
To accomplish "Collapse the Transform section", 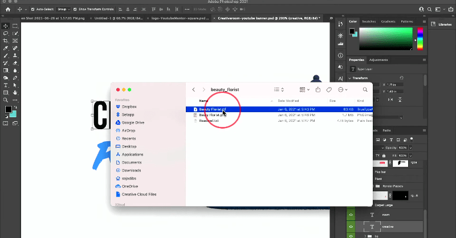I will click(x=349, y=78).
